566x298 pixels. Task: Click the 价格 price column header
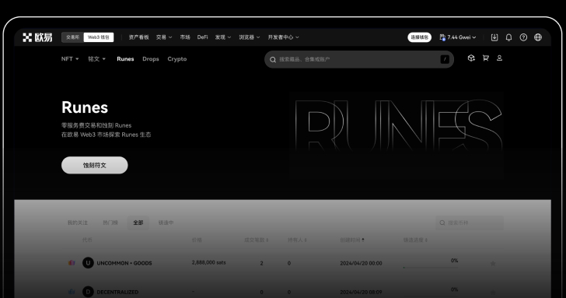point(197,240)
